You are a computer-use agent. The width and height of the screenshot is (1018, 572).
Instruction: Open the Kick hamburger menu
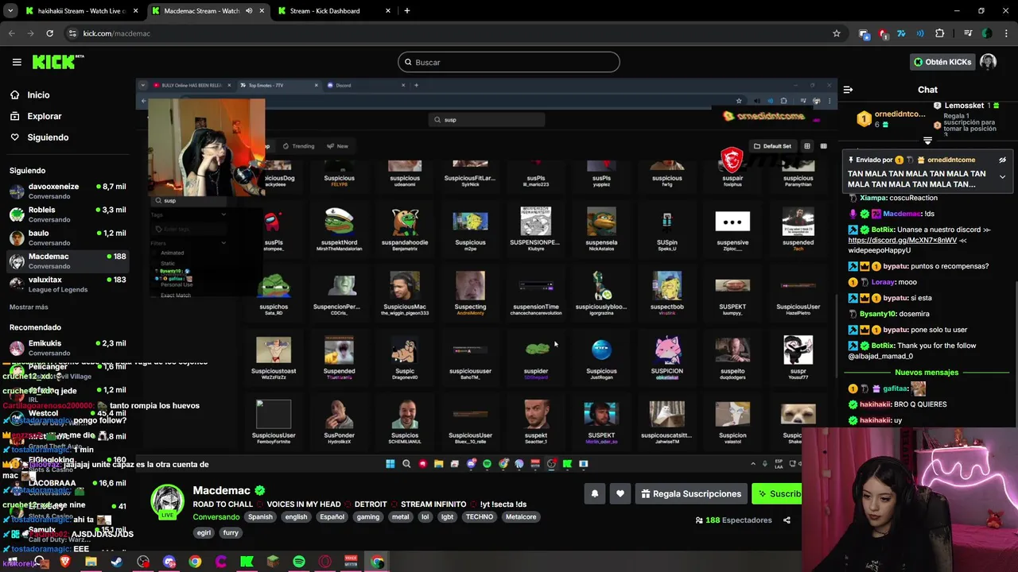17,62
